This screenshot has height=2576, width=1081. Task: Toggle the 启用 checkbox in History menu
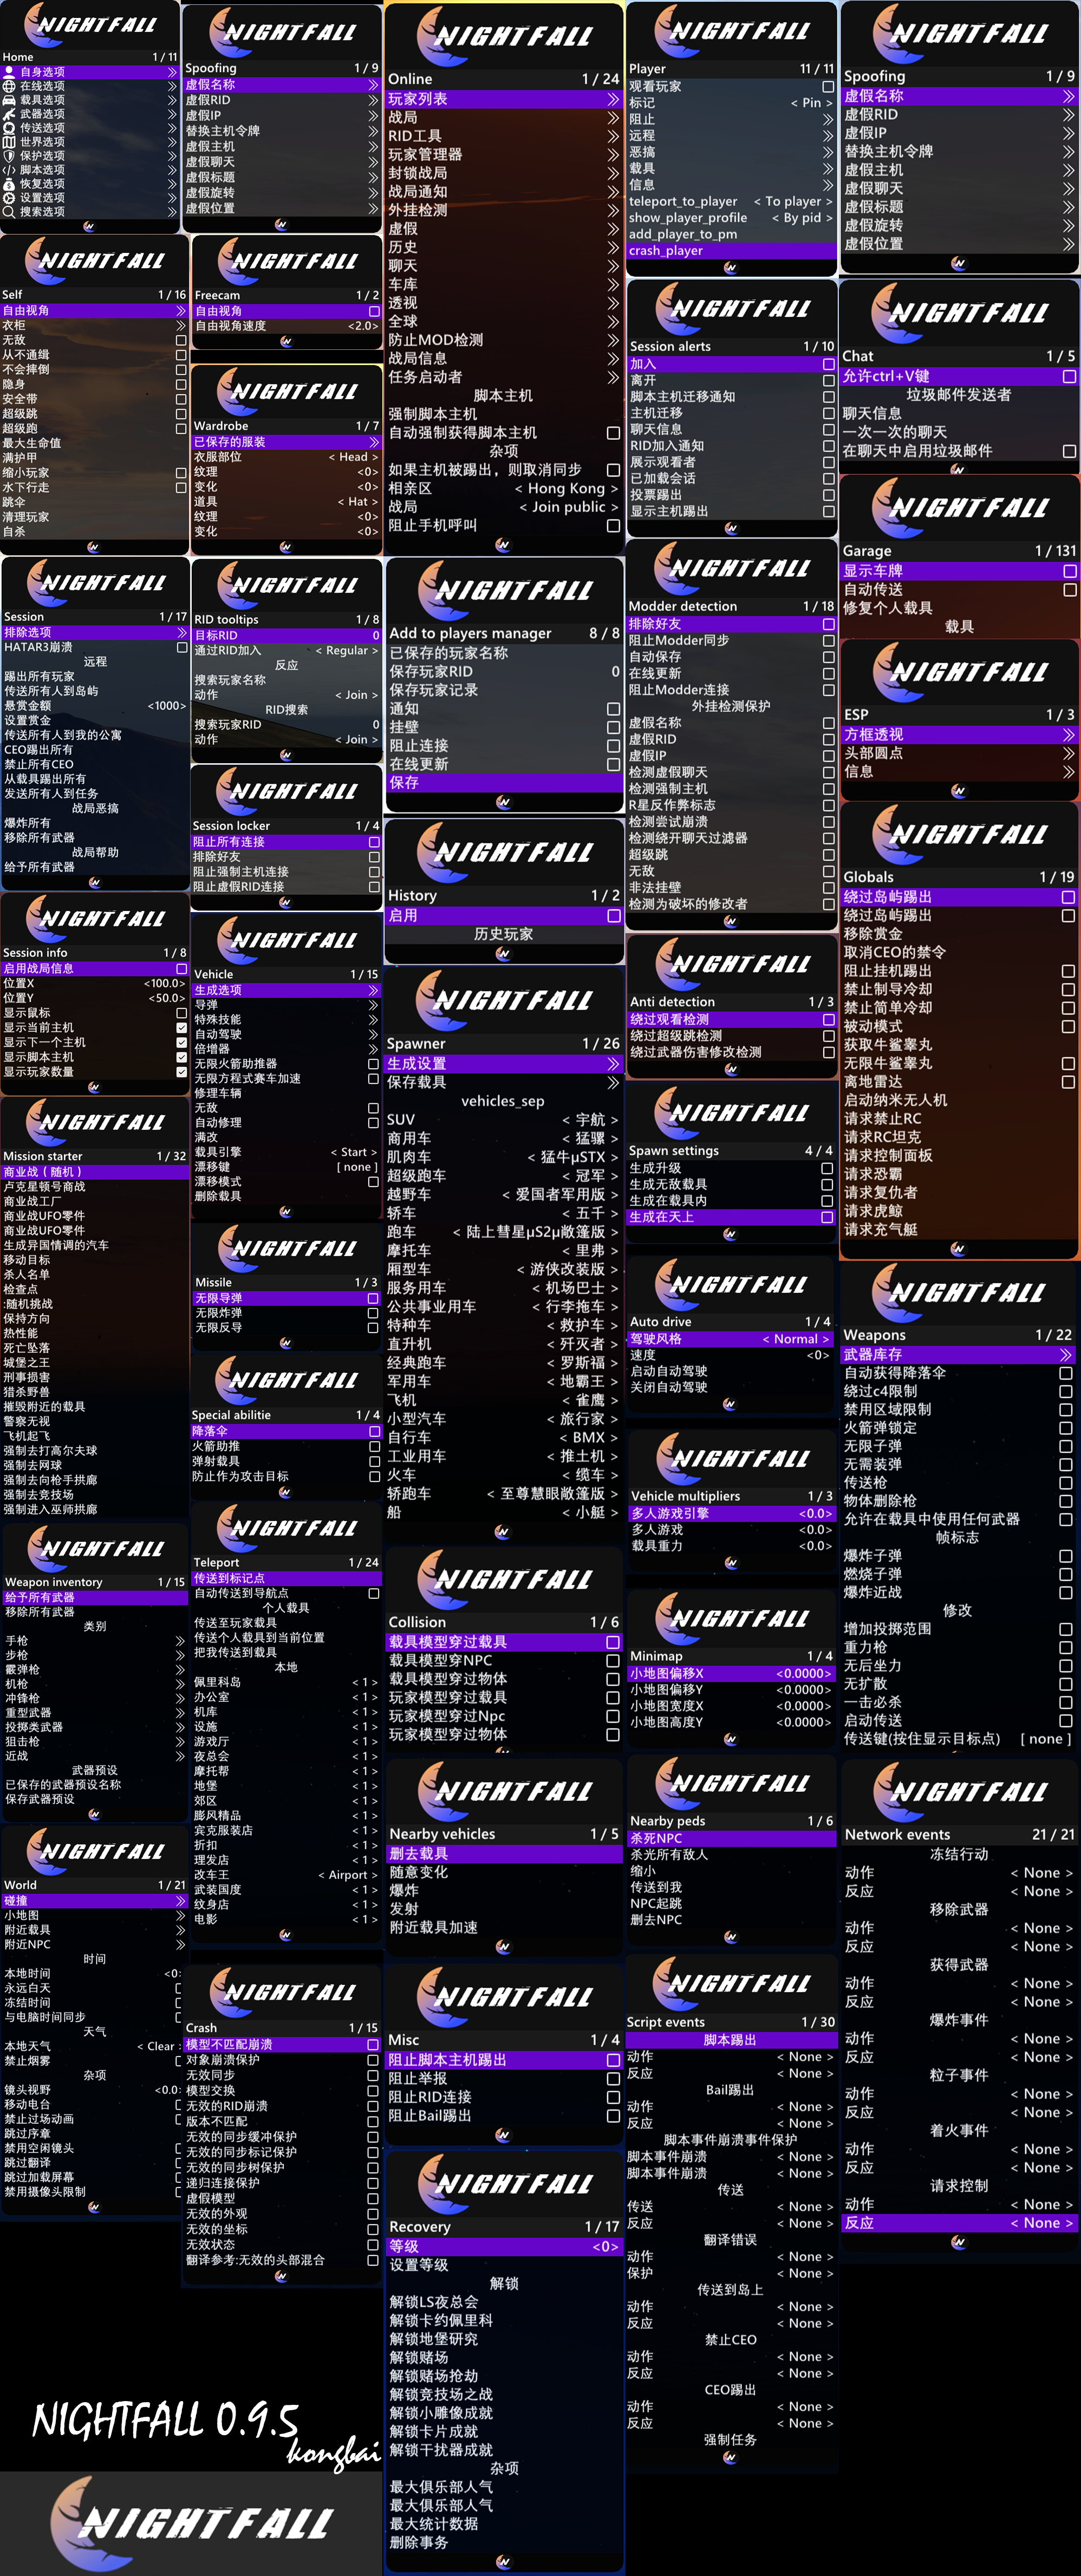click(613, 916)
